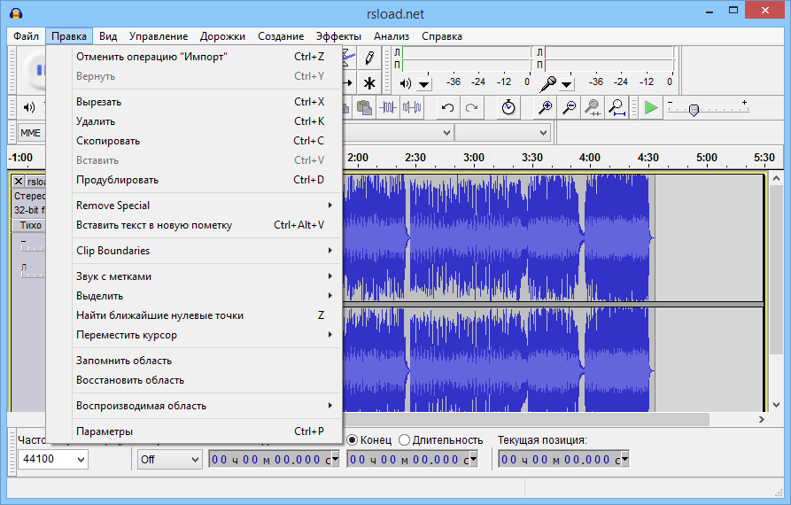Click the output level meter bars

click(x=467, y=58)
